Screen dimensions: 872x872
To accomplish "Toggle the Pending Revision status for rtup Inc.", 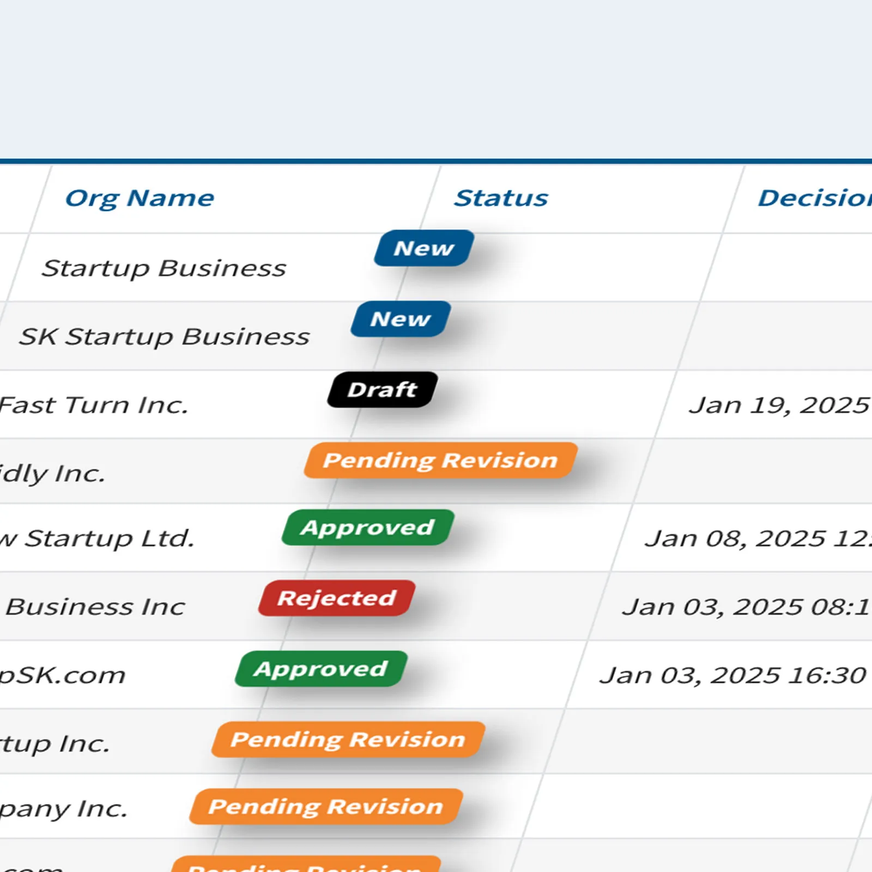I will pyautogui.click(x=349, y=740).
